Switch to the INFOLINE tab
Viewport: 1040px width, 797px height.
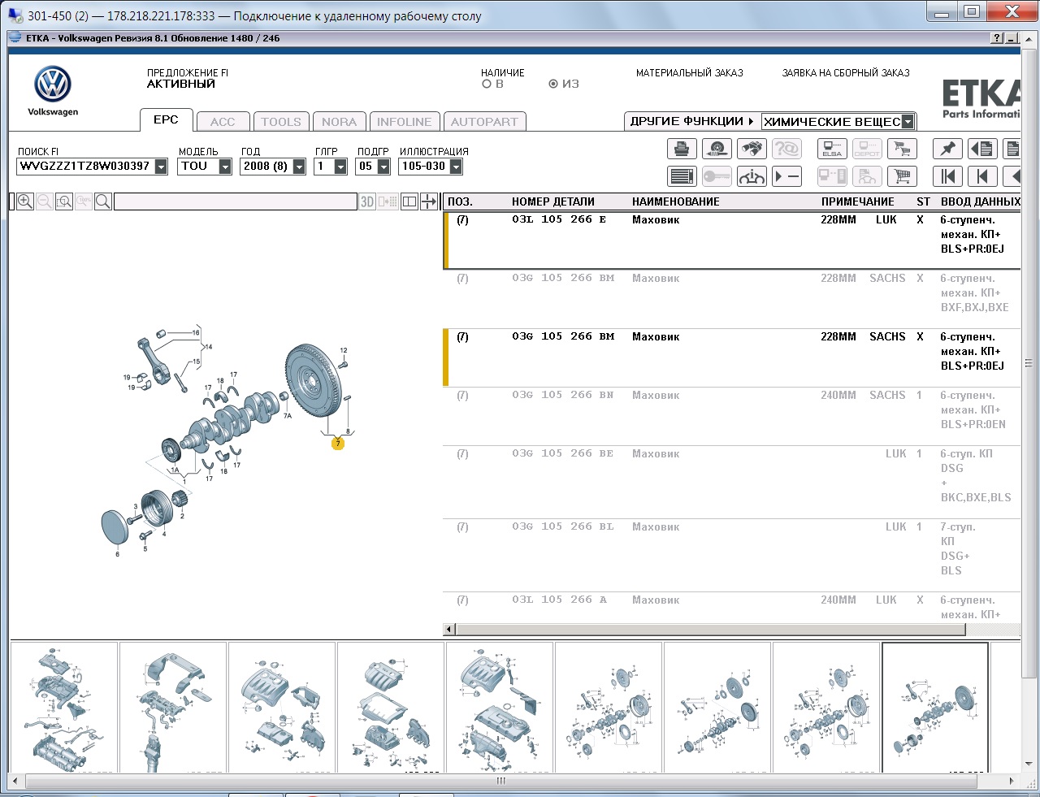point(405,122)
